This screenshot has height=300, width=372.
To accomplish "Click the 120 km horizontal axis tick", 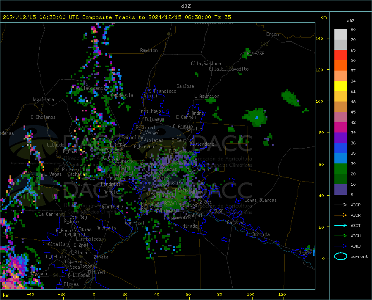I will pos(282,294).
